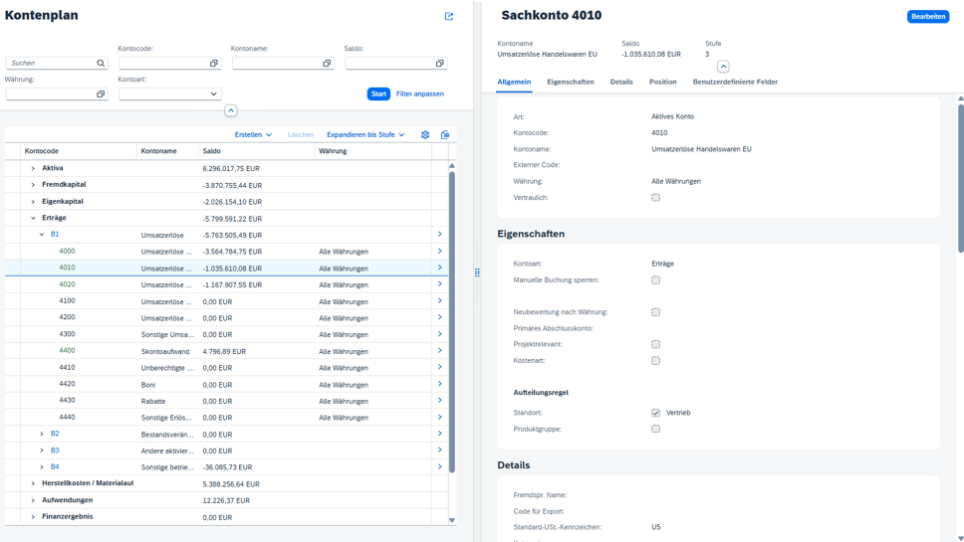Open details arrow for row 4410
Screen dimensions: 964x542
tap(439, 367)
